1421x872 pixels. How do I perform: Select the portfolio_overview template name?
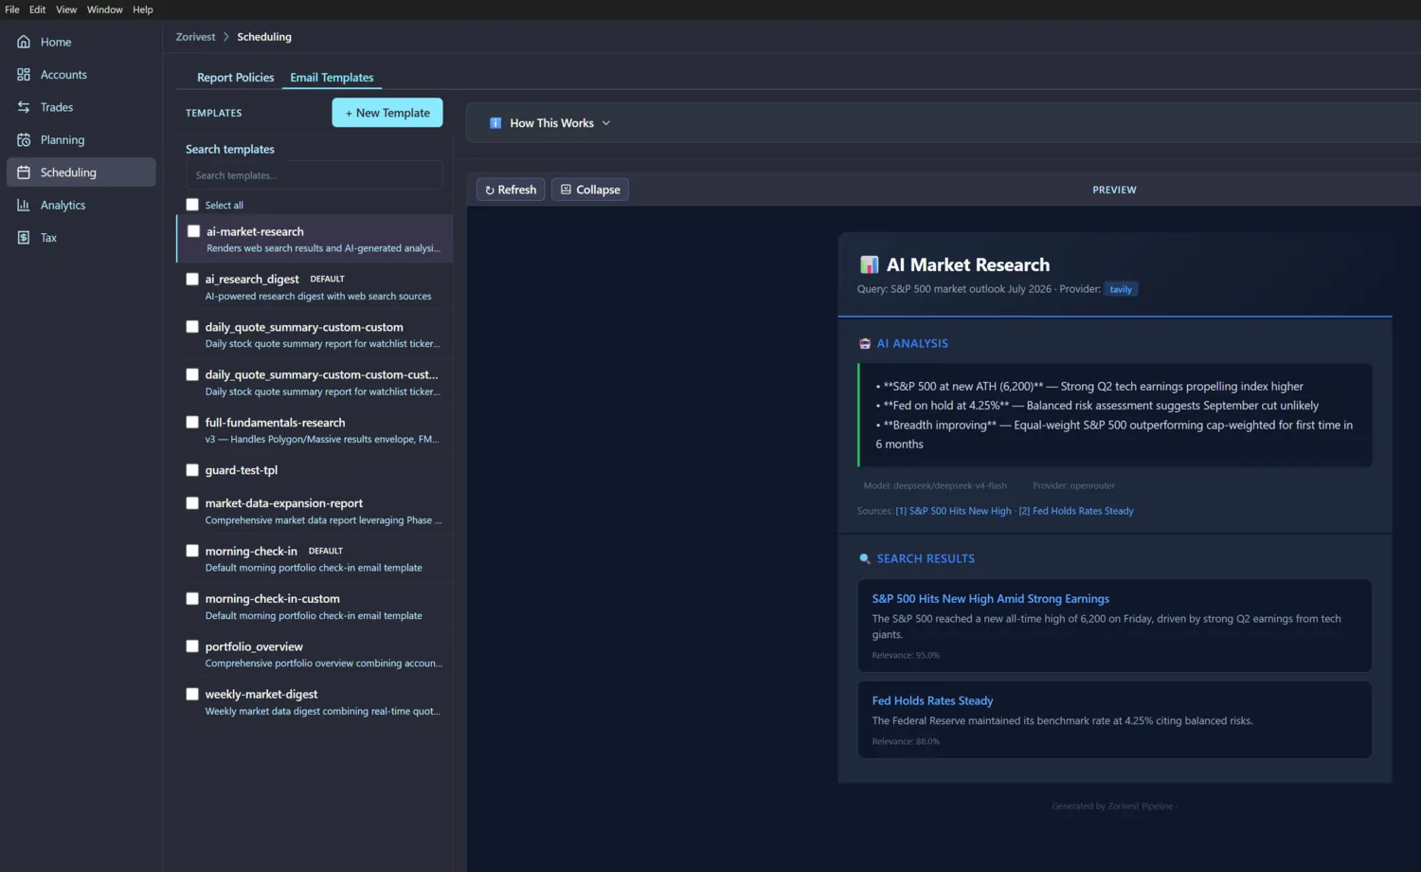[x=254, y=646]
